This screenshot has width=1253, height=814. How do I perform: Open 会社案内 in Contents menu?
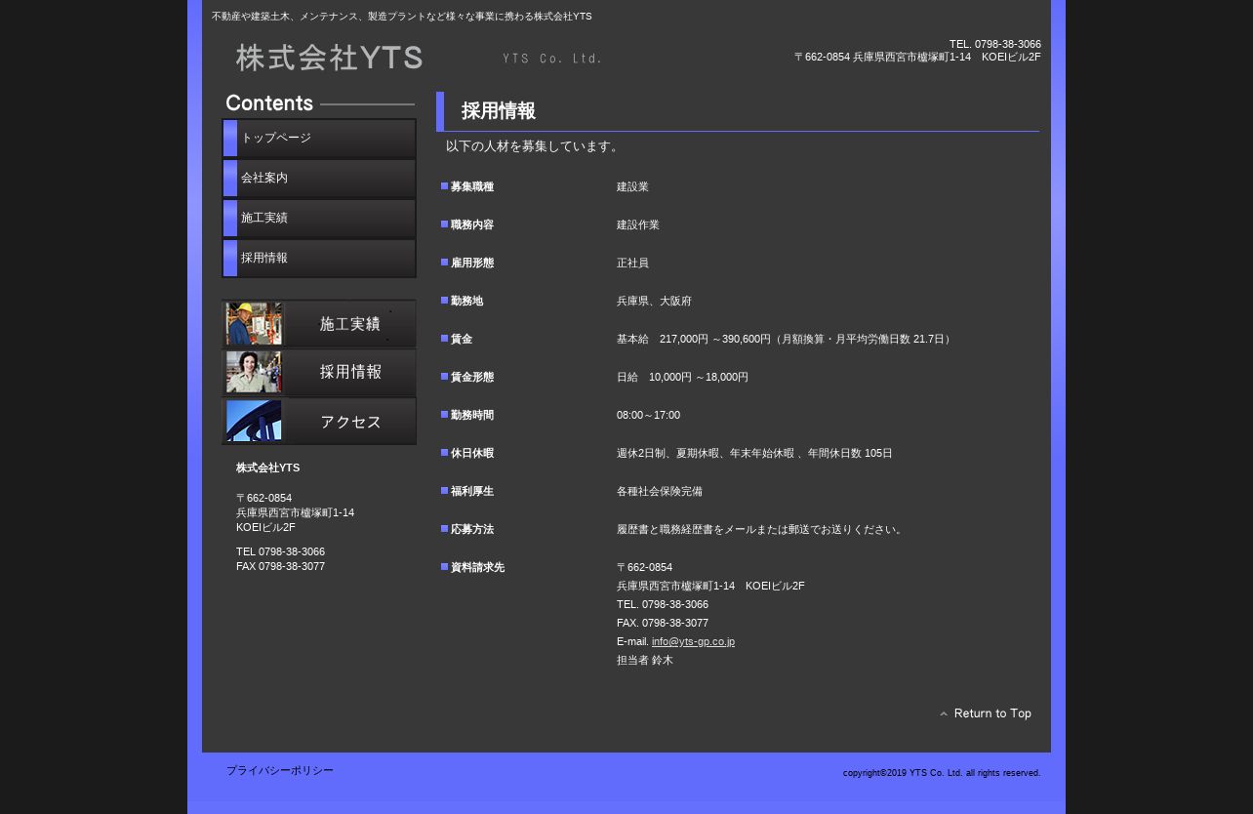pos(319,179)
